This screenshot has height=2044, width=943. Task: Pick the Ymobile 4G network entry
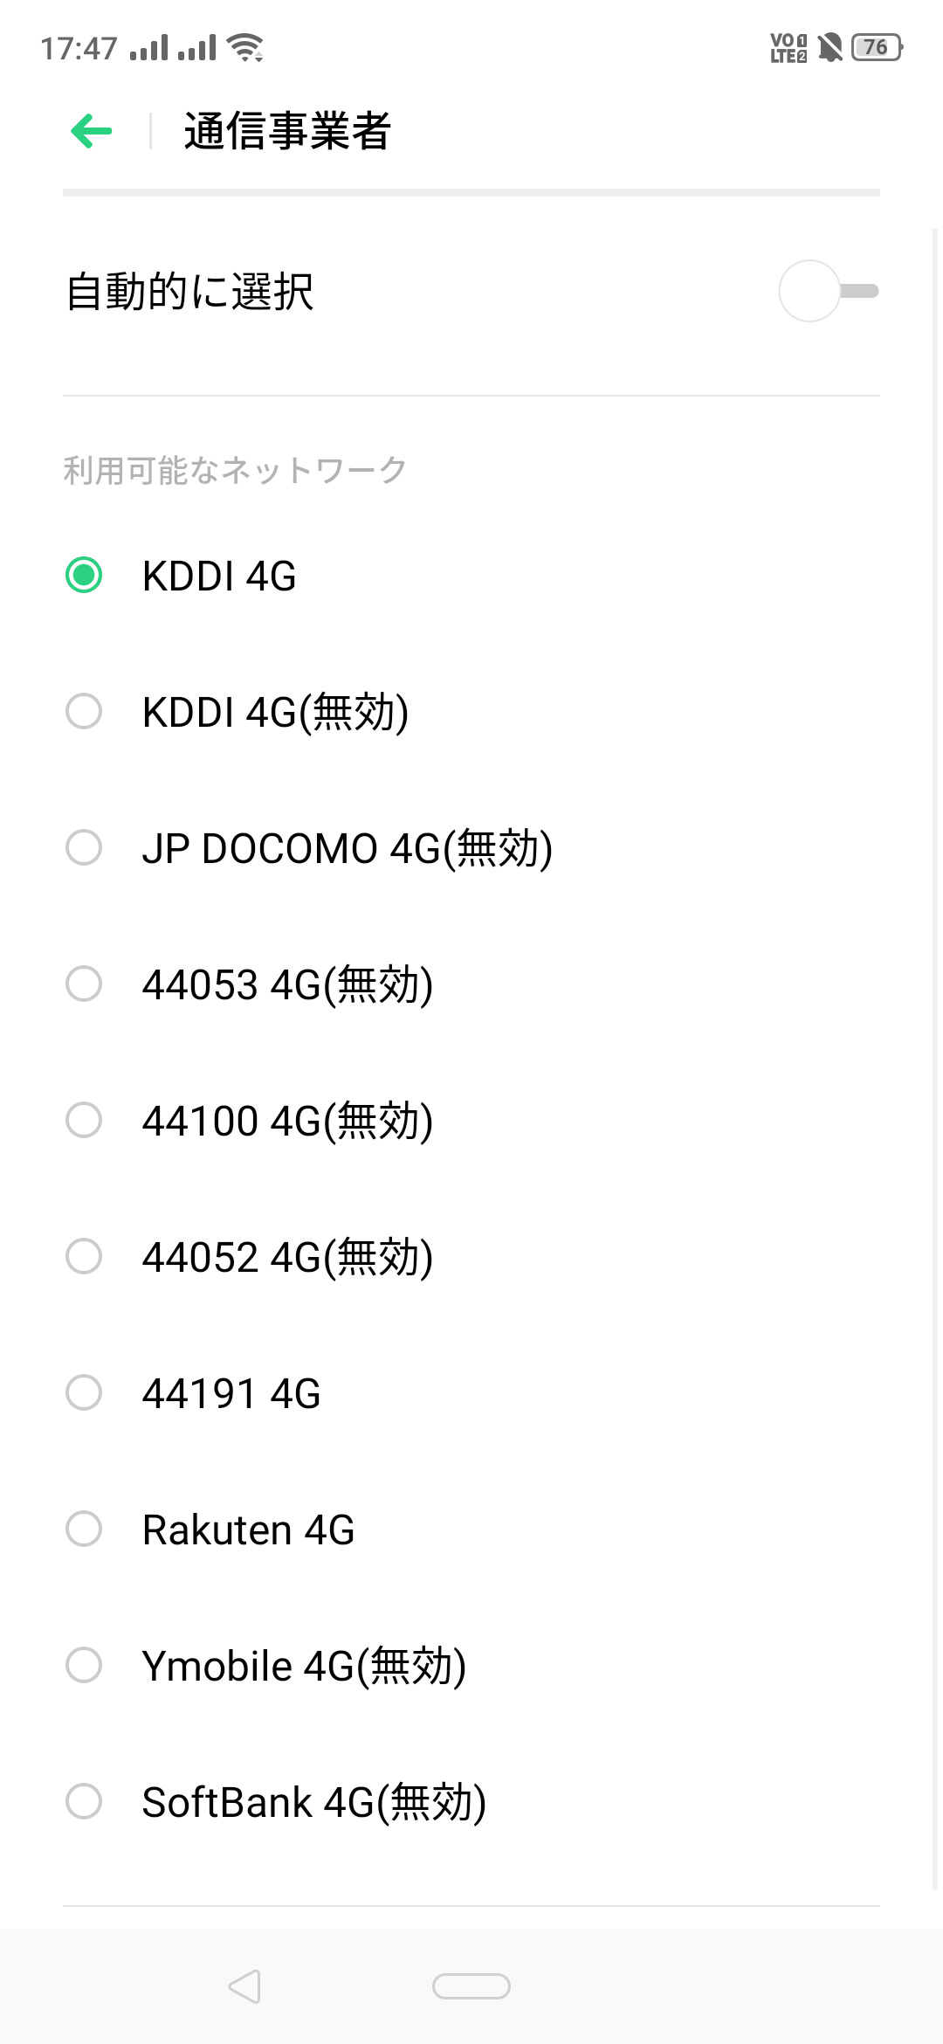click(304, 1666)
